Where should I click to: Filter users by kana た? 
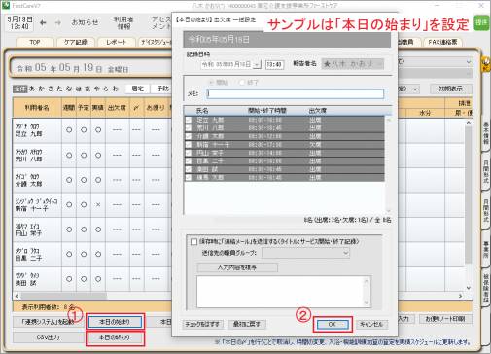coord(60,88)
